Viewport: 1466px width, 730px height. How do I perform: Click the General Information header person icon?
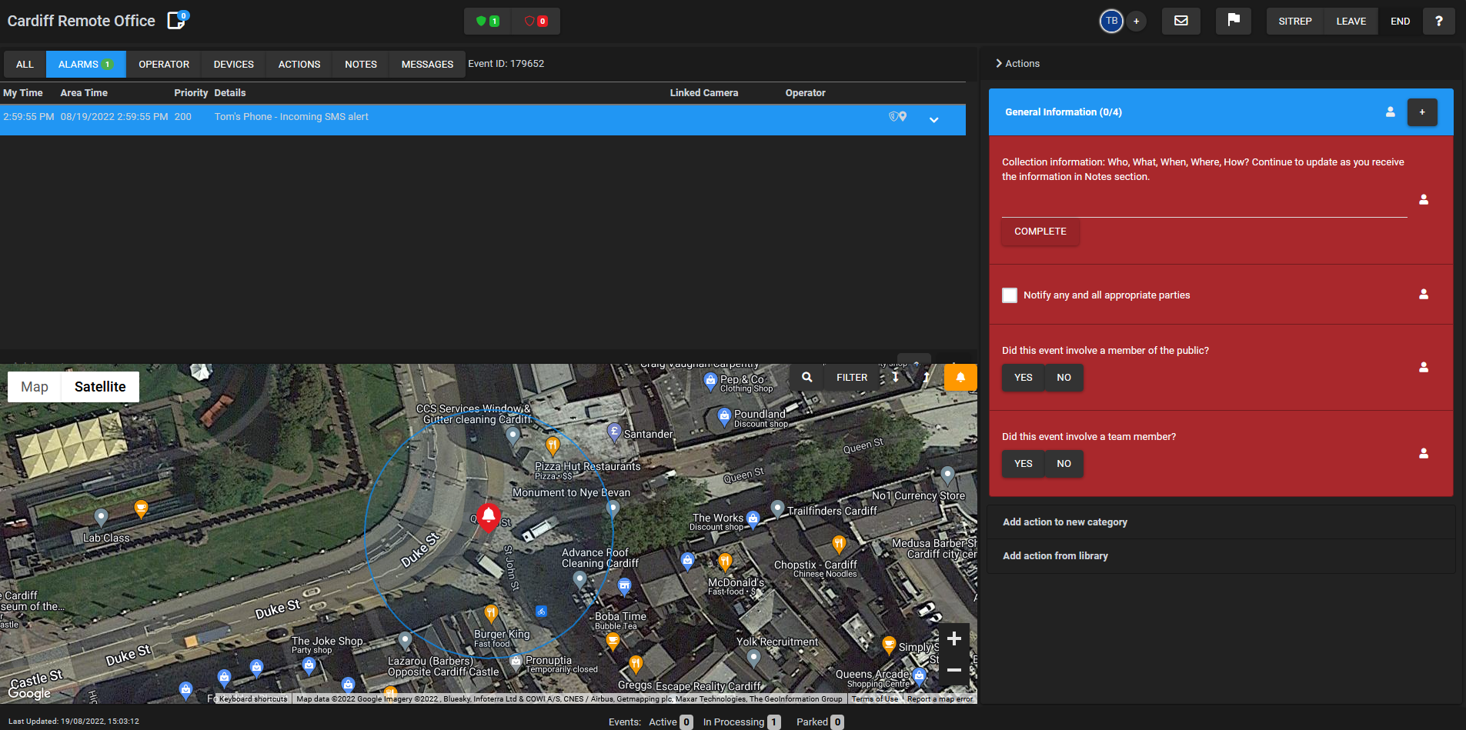1391,112
